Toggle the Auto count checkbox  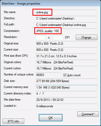pyautogui.click(x=65, y=75)
